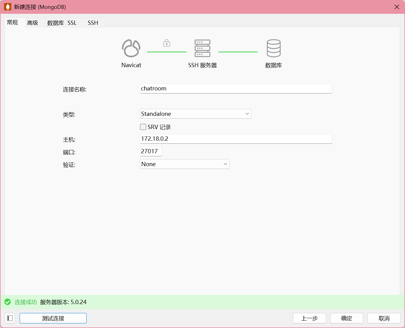
Task: Click the Navicat label under the logo
Action: (131, 65)
